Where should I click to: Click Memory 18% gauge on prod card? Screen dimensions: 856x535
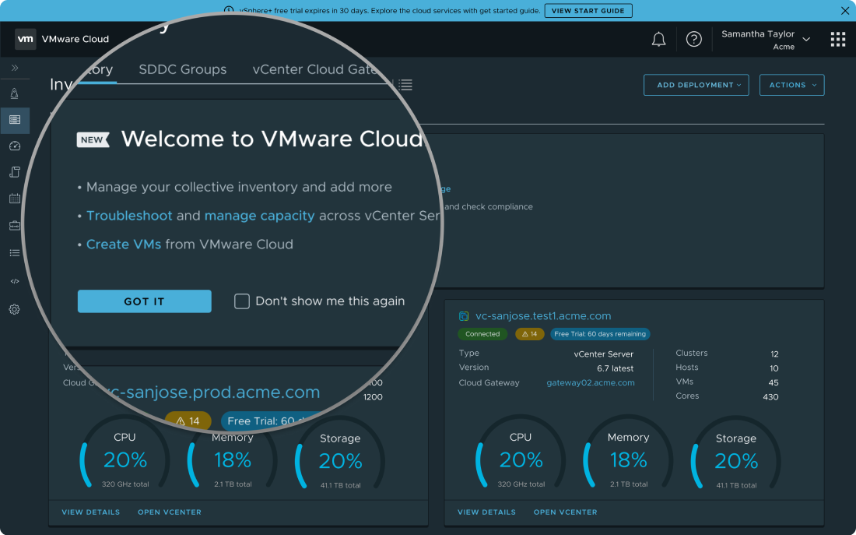(x=233, y=459)
